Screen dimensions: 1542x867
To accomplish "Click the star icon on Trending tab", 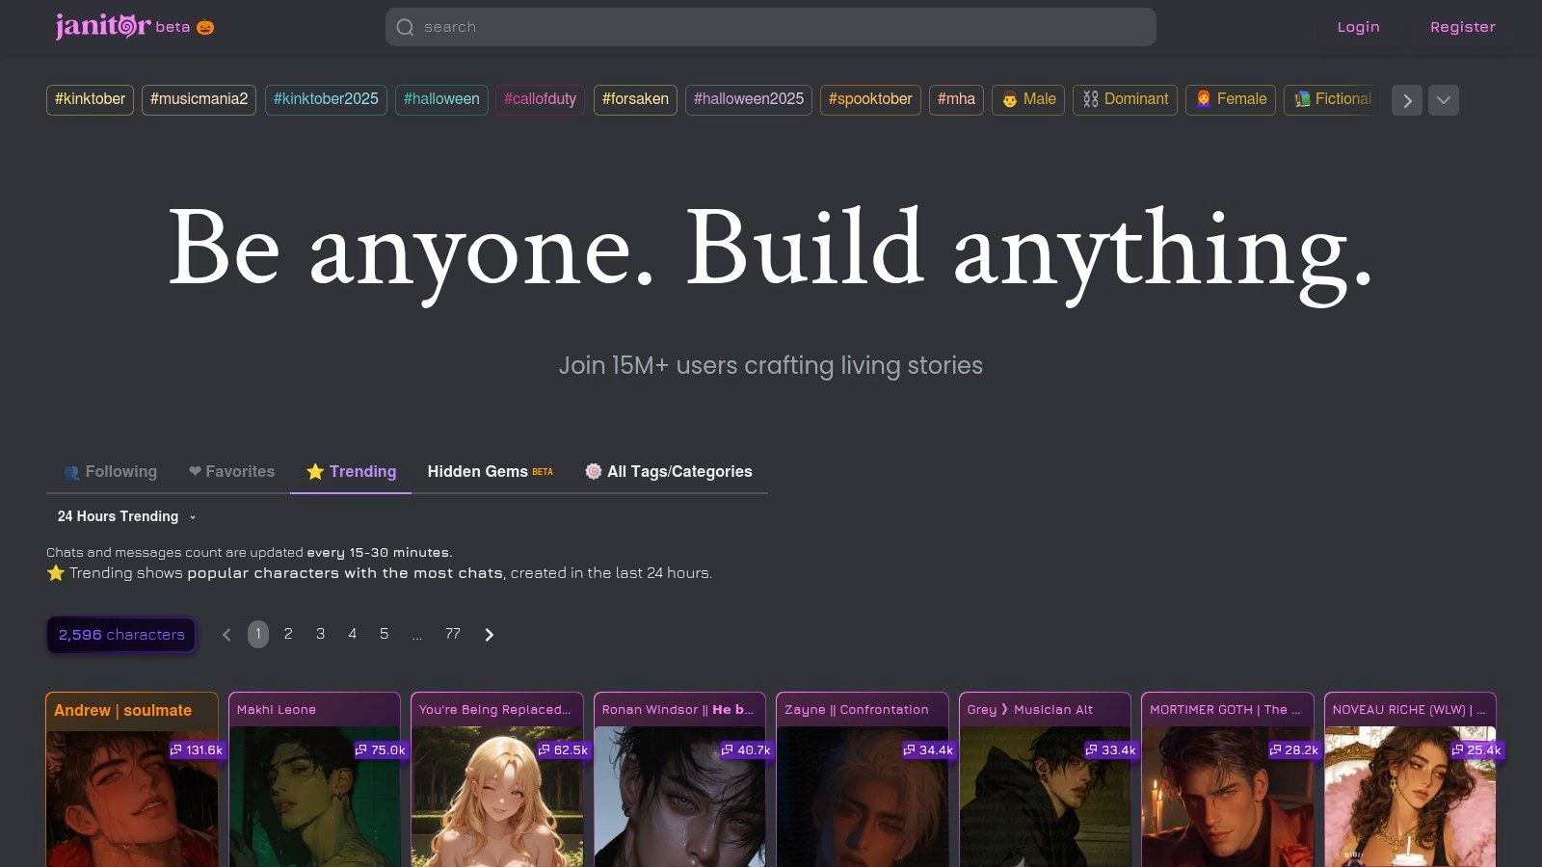I will coord(315,471).
